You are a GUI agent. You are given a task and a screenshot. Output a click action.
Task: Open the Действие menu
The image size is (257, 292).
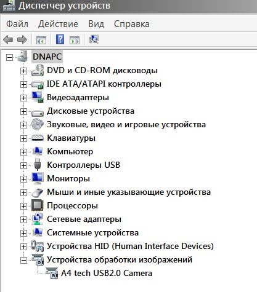point(58,24)
